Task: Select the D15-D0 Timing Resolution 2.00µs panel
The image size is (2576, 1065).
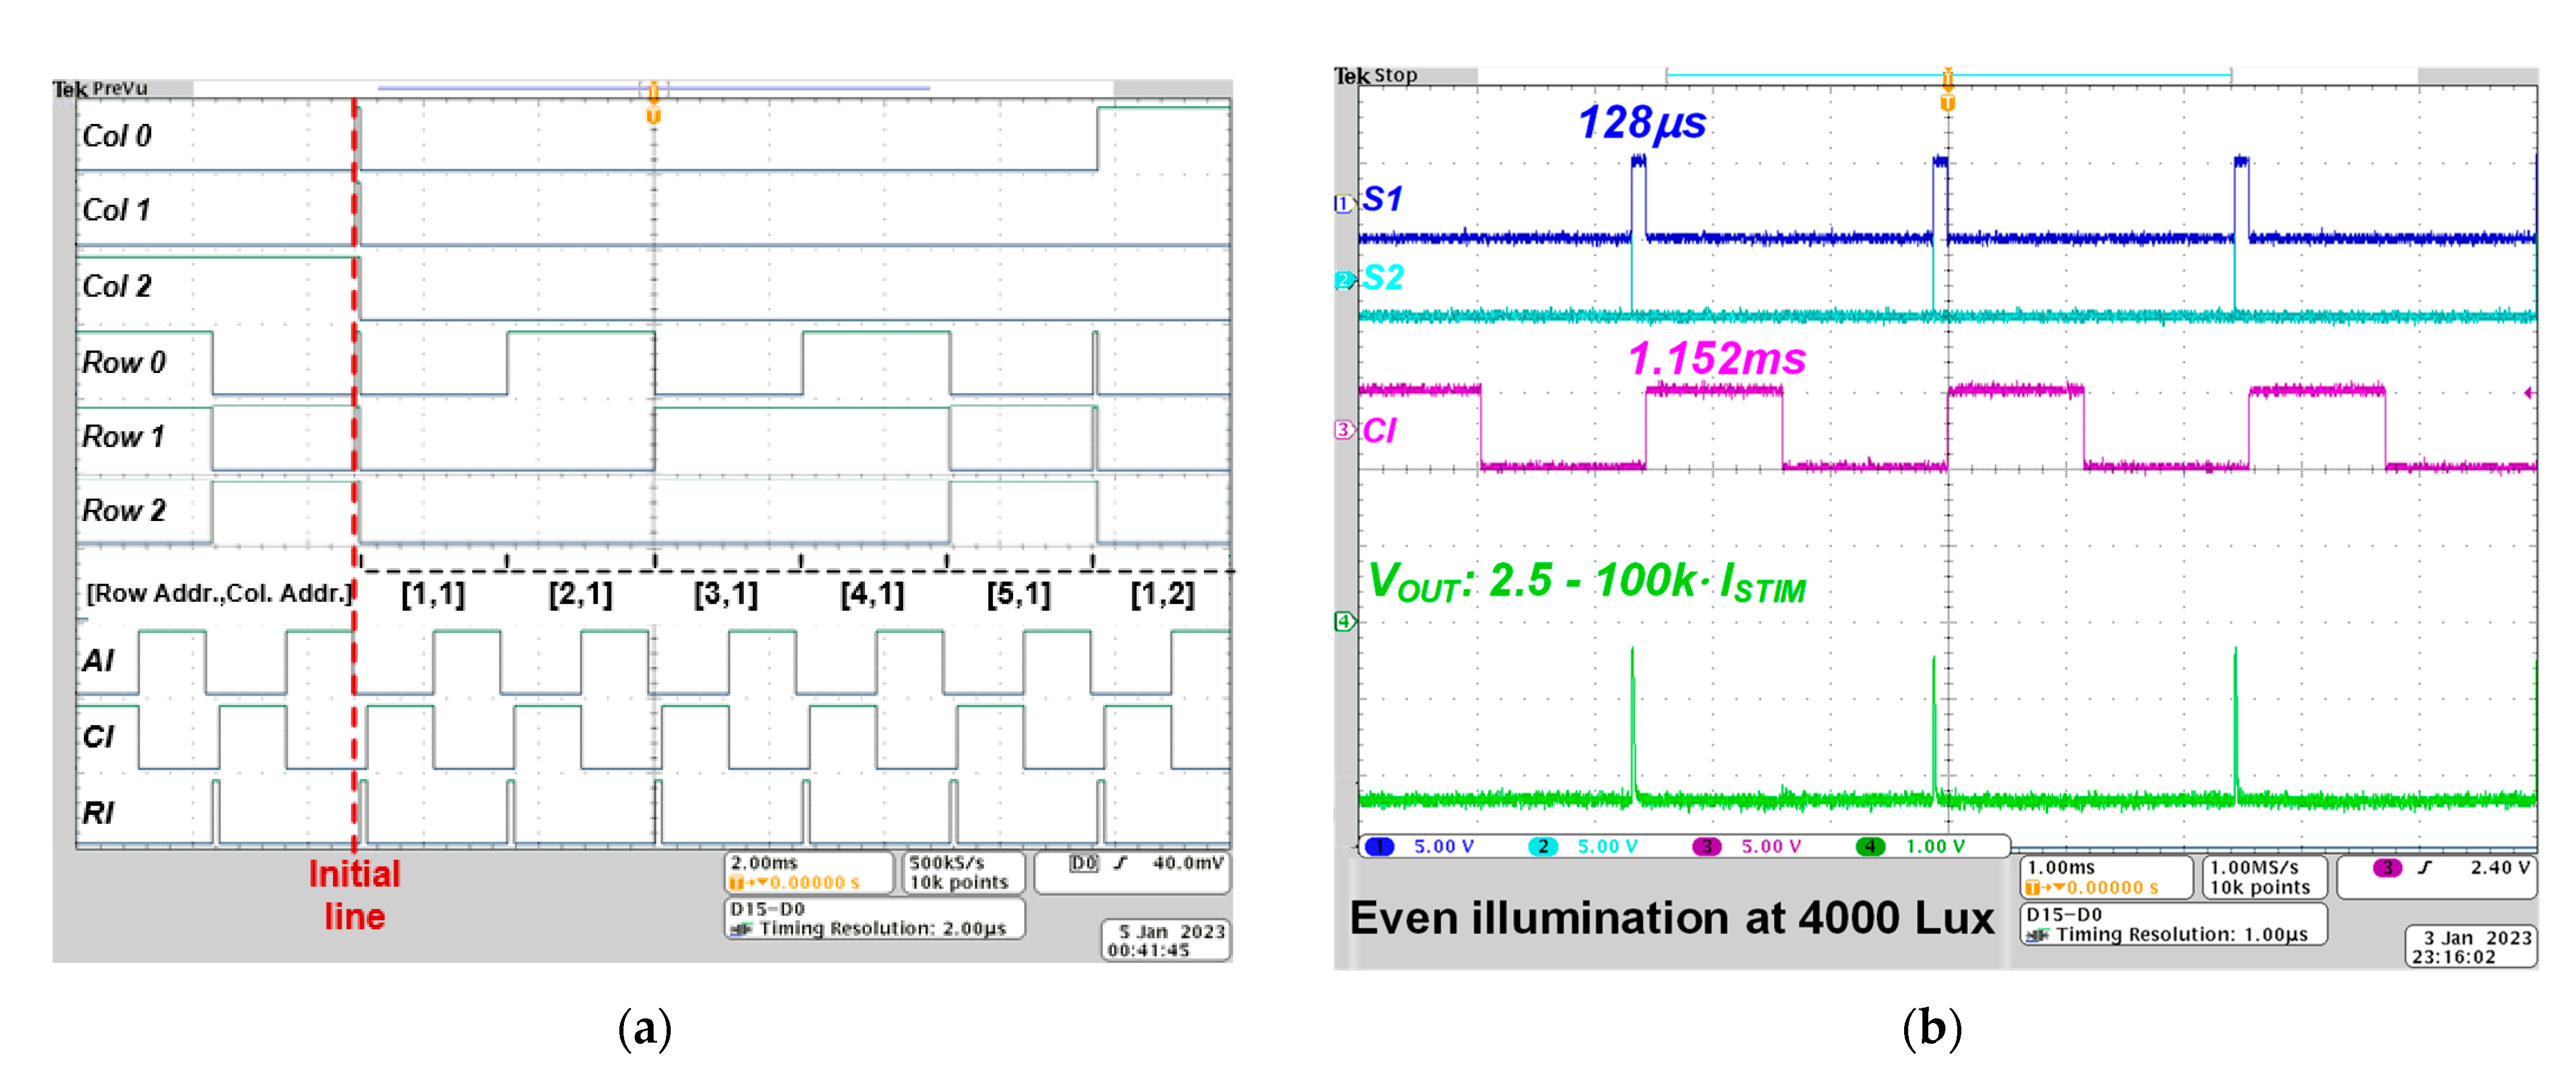Action: [x=874, y=918]
